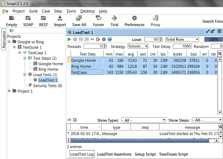Click the Limit value field

[x=152, y=39]
